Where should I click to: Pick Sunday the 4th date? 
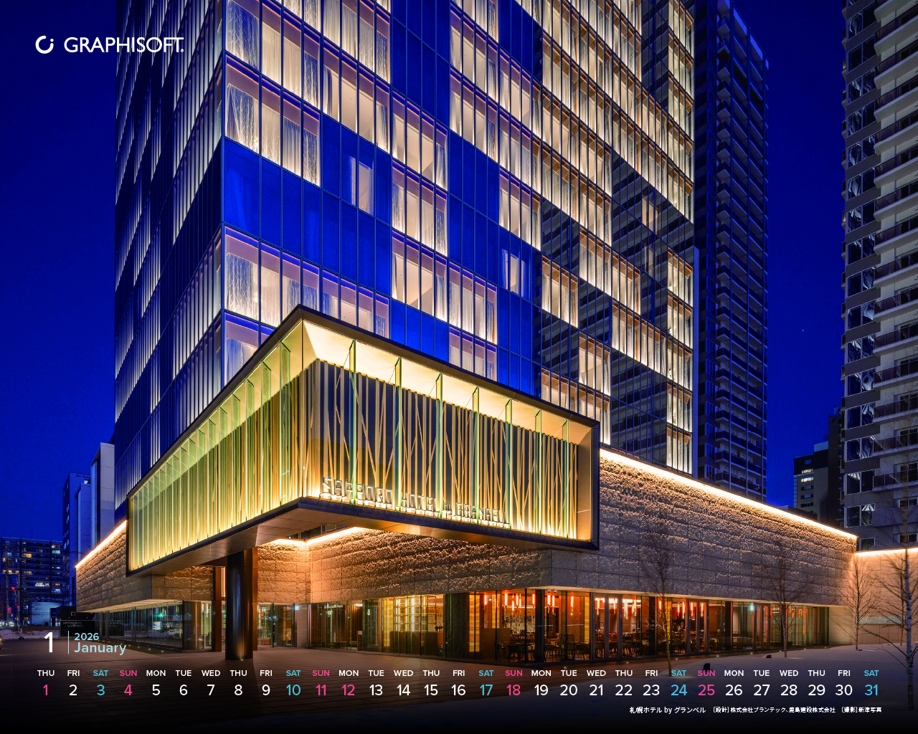tap(128, 690)
